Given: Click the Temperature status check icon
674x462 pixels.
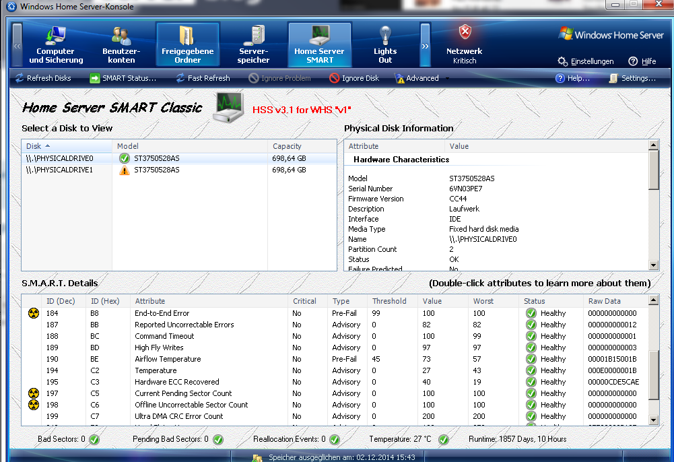Looking at the screenshot, I should tap(444, 440).
